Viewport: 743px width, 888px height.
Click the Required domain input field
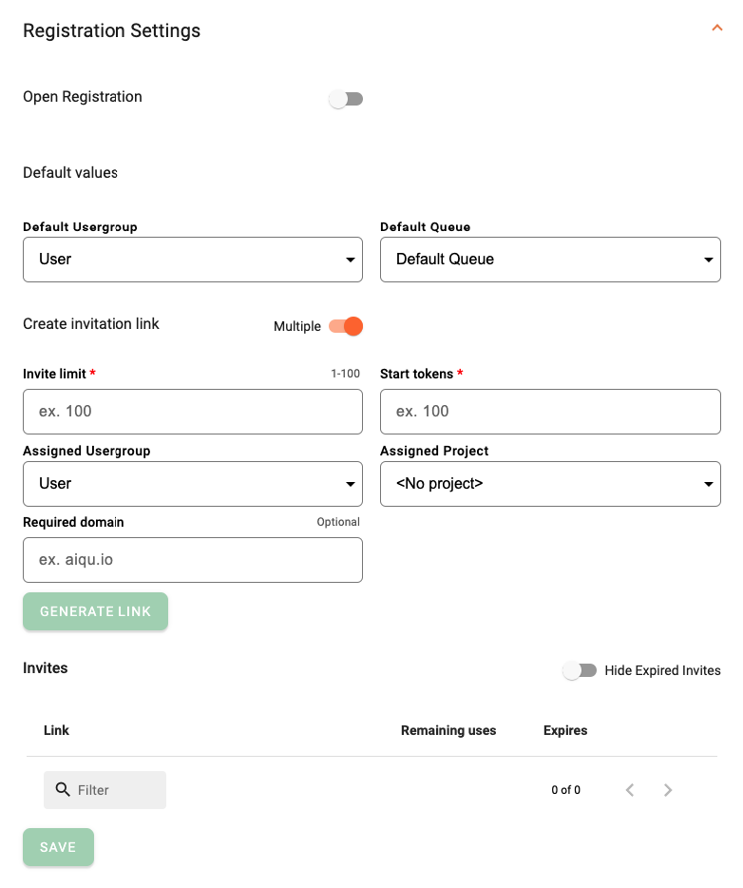[x=192, y=559]
